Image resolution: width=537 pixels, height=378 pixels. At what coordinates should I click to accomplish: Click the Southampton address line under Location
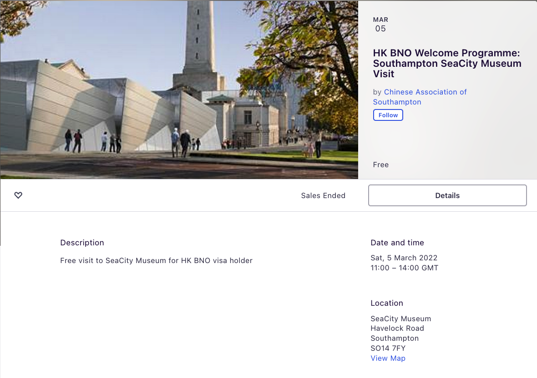tap(395, 338)
